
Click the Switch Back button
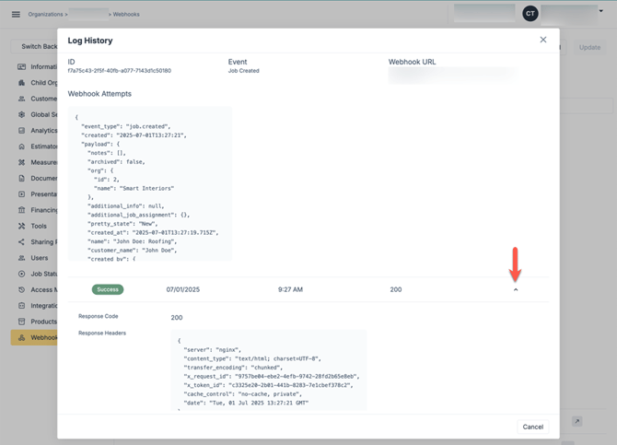click(33, 47)
